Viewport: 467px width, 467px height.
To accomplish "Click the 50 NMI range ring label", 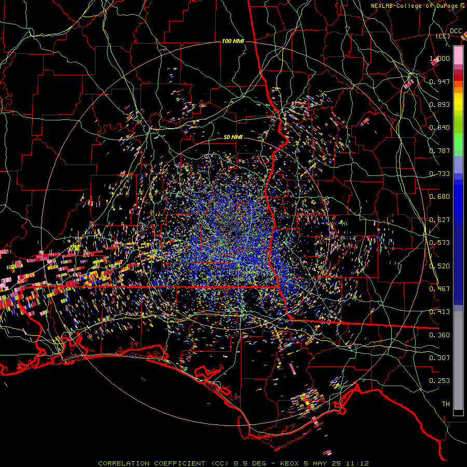I will [x=233, y=138].
